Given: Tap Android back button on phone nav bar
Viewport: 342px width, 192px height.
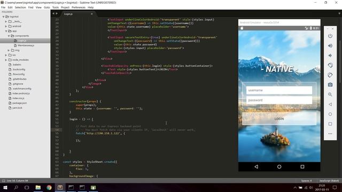Looking at the screenshot, I should coord(256,167).
